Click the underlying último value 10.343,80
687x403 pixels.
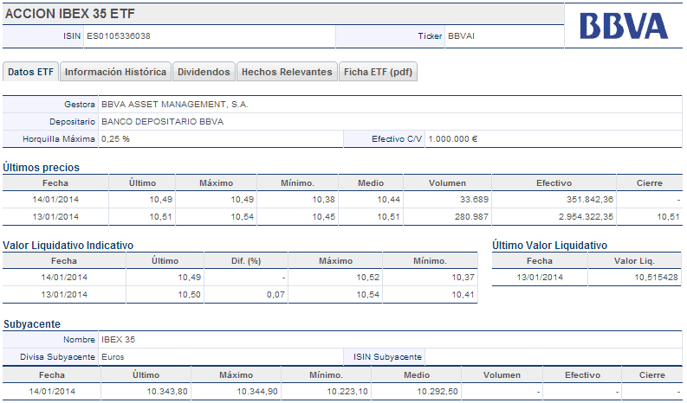(167, 392)
